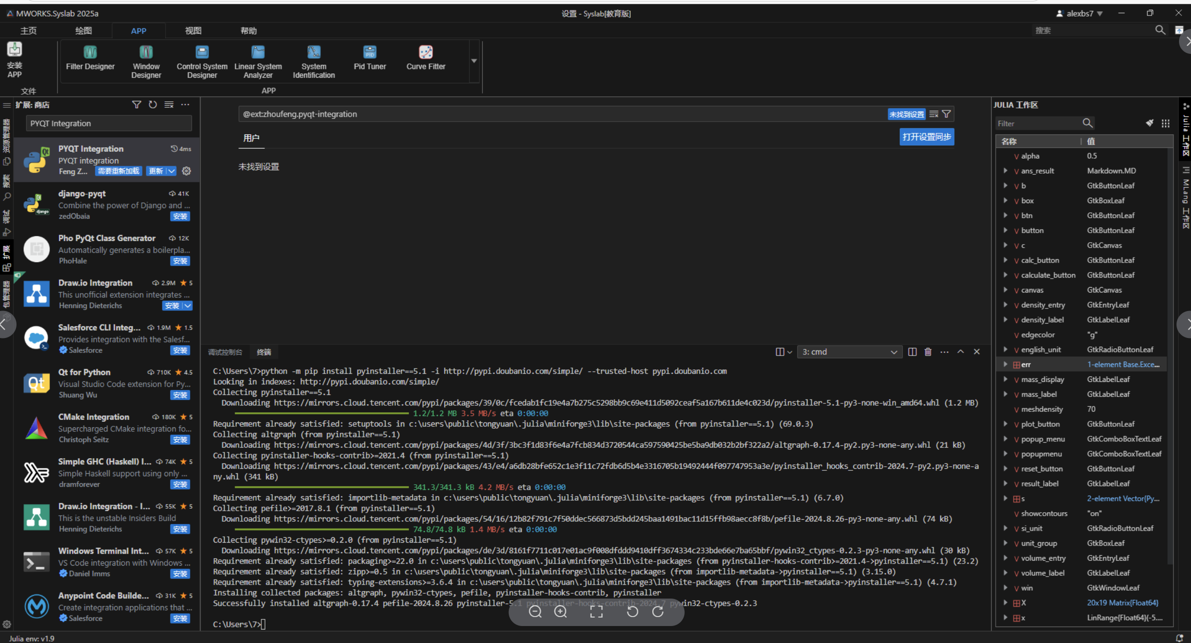Open the 3: cmd terminal selector
1191x643 pixels.
tap(850, 352)
